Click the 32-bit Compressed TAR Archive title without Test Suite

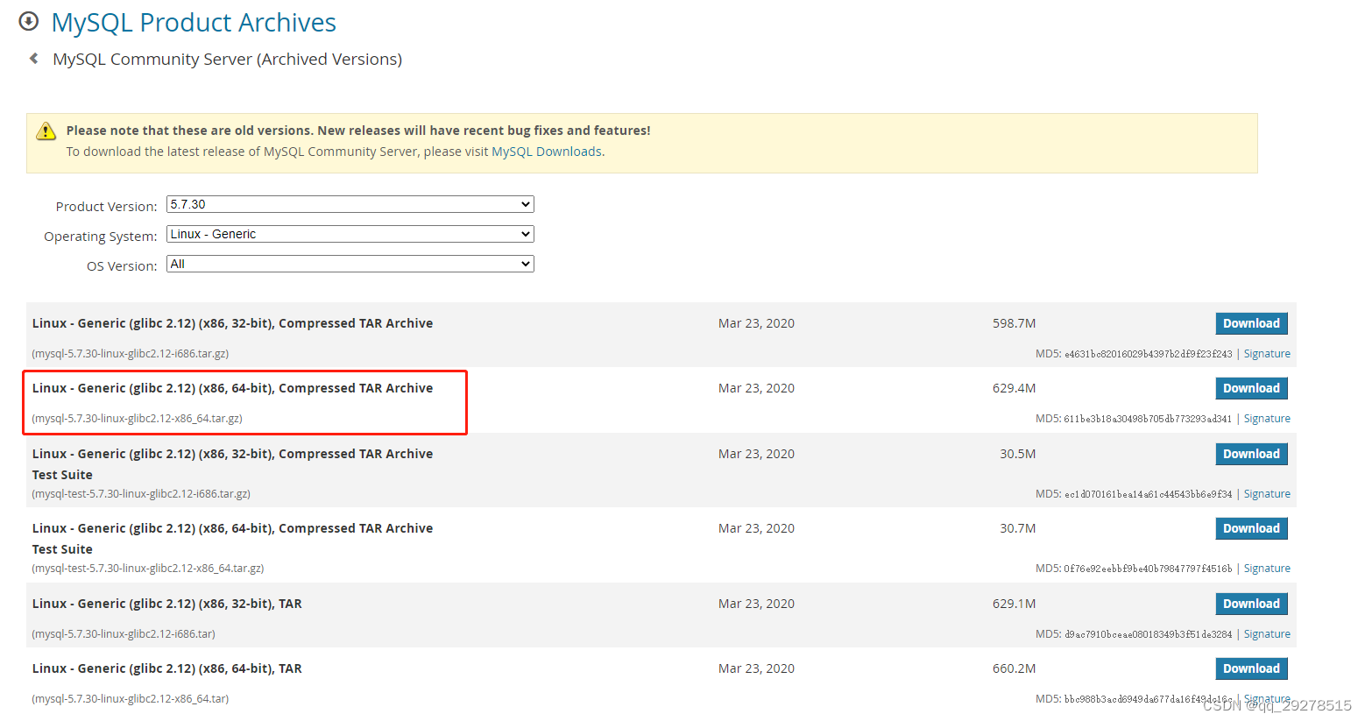[232, 323]
